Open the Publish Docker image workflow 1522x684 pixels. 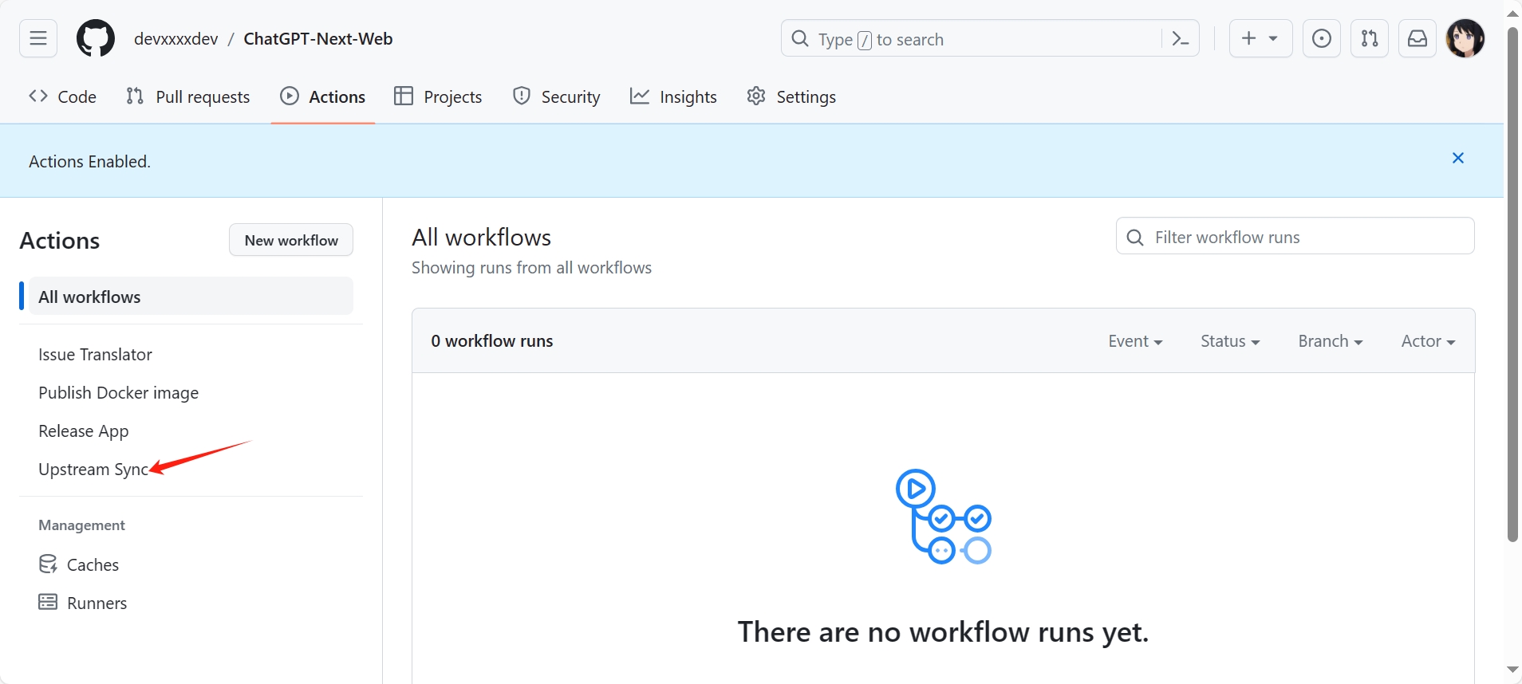118,393
